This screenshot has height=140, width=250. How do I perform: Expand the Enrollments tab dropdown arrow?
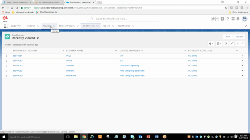pyautogui.click(x=98, y=26)
